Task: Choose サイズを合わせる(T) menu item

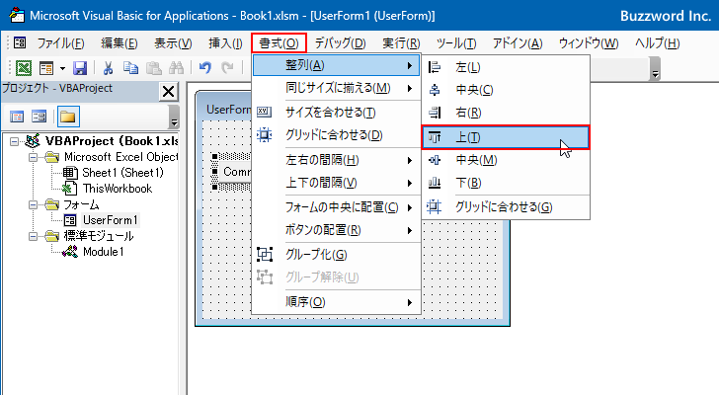Action: [x=336, y=113]
